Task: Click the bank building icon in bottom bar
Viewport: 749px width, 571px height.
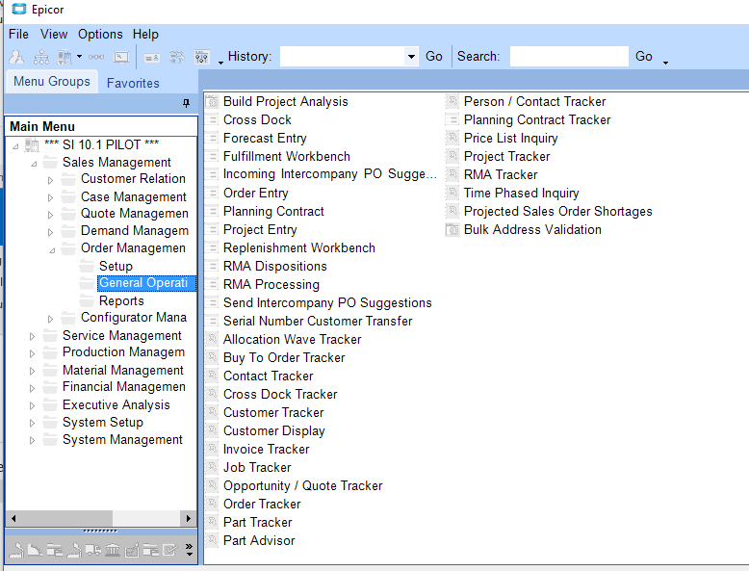Action: coord(113,551)
